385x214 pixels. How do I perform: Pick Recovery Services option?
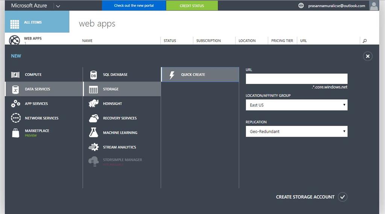[x=122, y=118]
